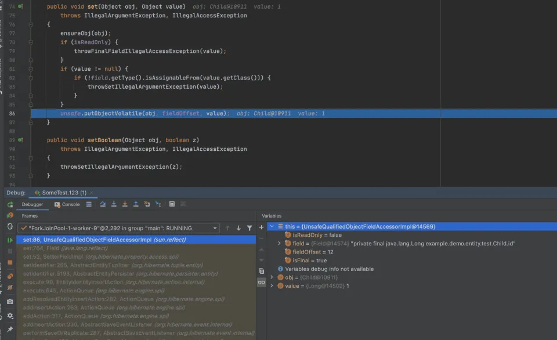Select the next frame with the down arrow
Screen dimensions: 557x340
click(x=238, y=228)
